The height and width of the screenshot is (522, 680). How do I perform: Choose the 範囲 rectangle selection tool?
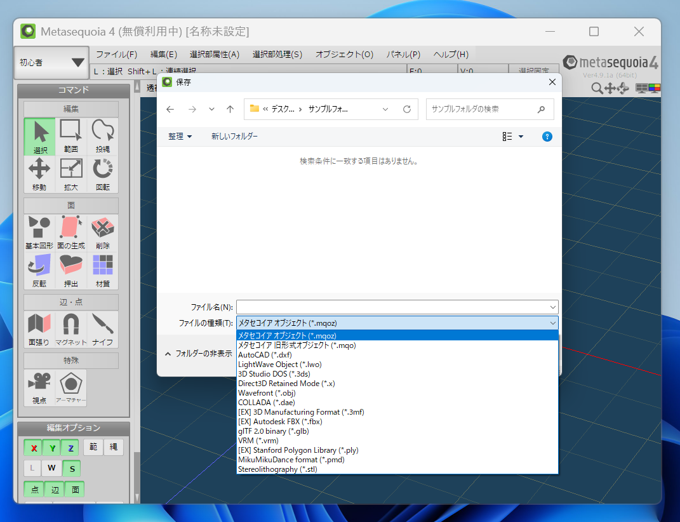(x=70, y=137)
